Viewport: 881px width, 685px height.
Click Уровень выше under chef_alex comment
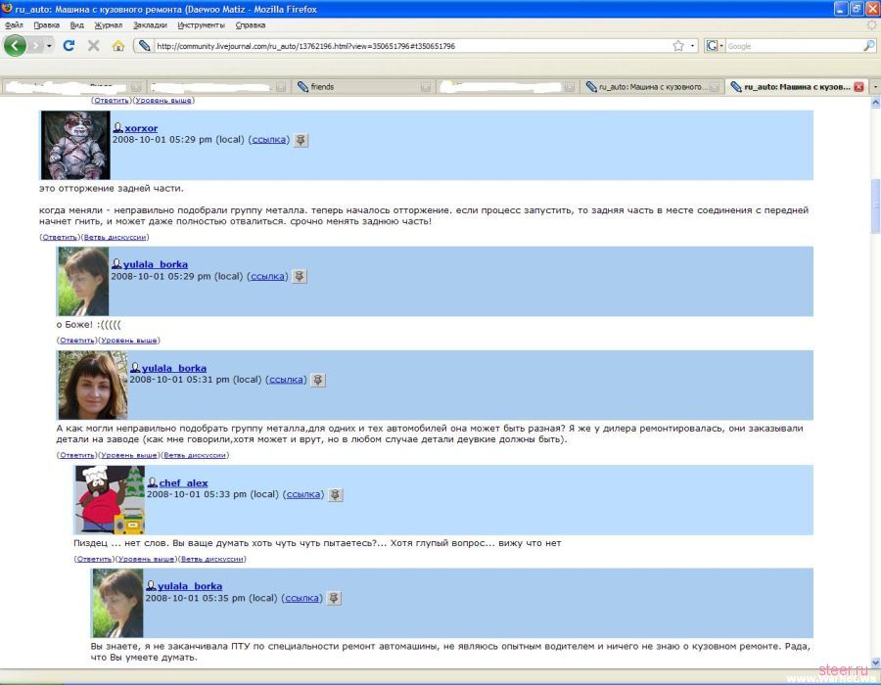point(146,559)
